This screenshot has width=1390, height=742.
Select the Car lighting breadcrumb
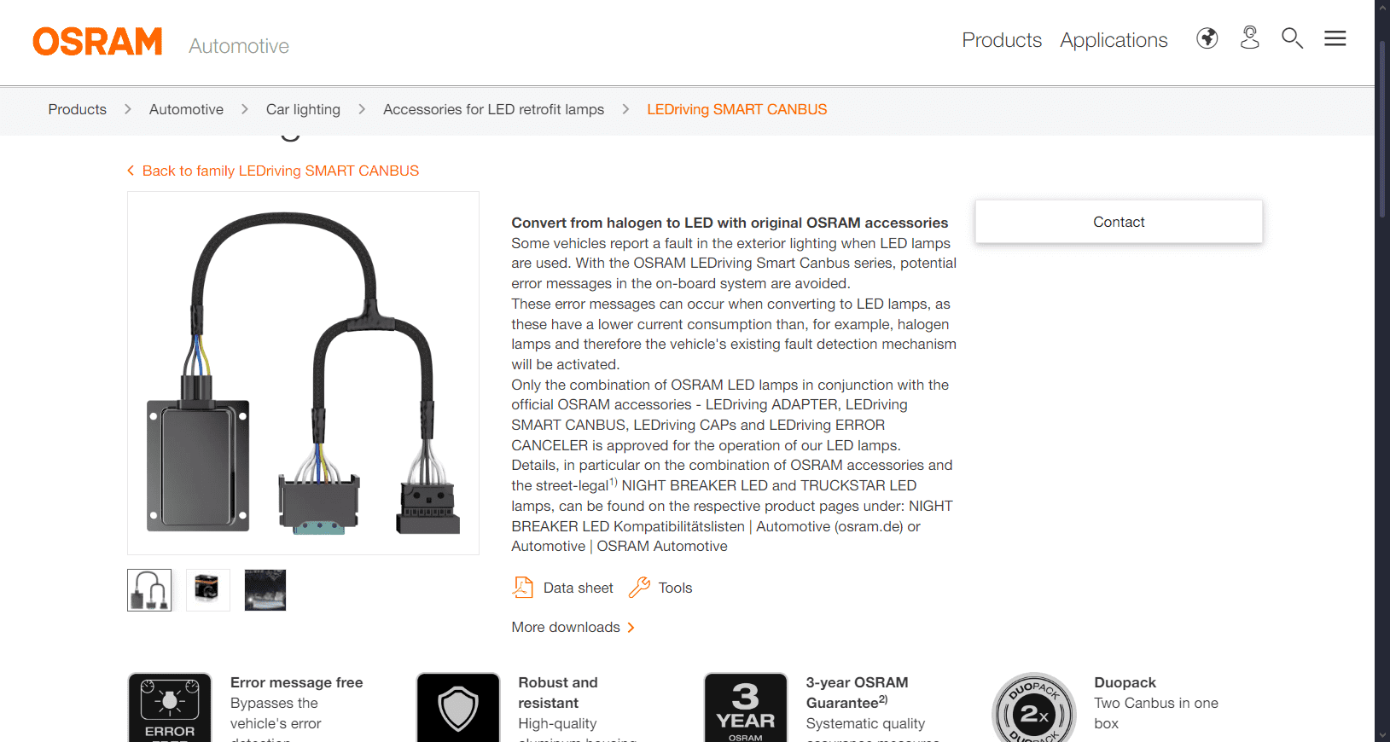click(303, 109)
